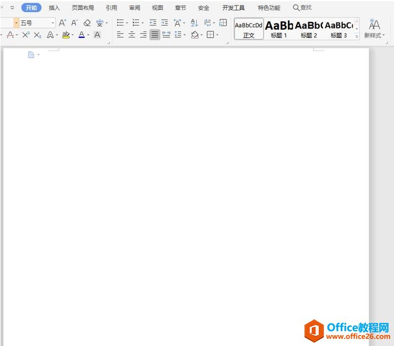Viewport: 394px width, 346px height.
Task: Expand the bullet list style dropdown
Action: (x=127, y=23)
